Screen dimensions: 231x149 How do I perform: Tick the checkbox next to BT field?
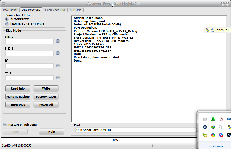coord(58,65)
